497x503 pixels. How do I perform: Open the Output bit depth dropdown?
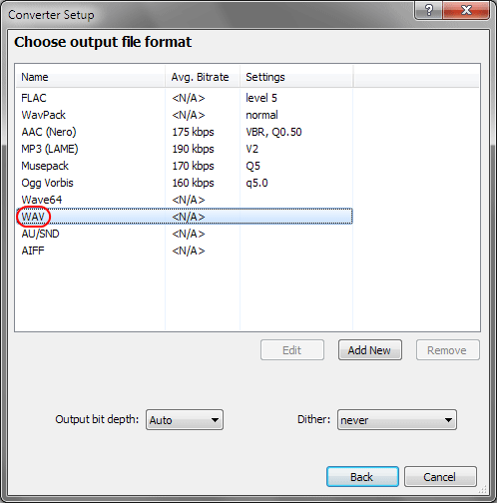(x=185, y=420)
